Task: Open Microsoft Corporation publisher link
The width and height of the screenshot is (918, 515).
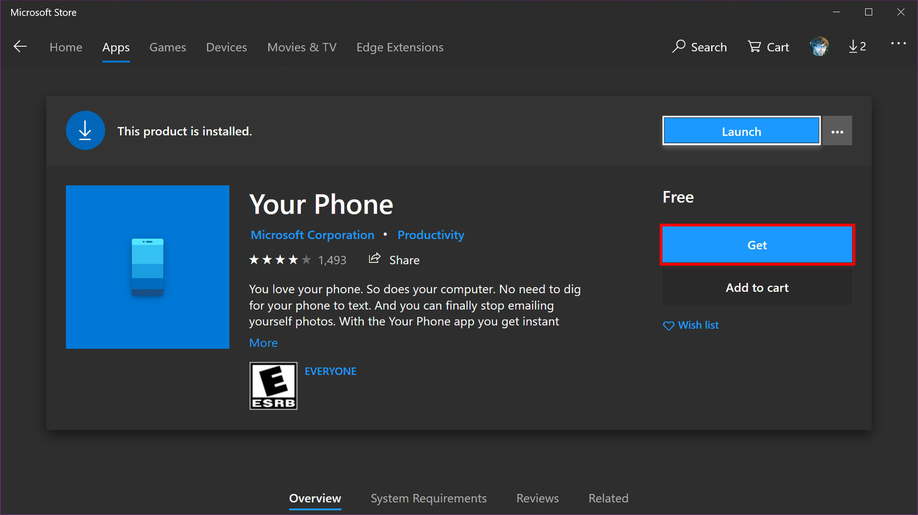Action: pos(312,235)
